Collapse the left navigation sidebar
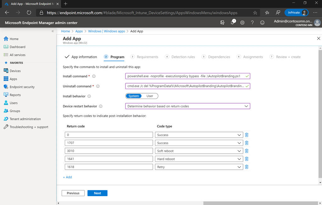The width and height of the screenshot is (322, 205). coord(53,31)
